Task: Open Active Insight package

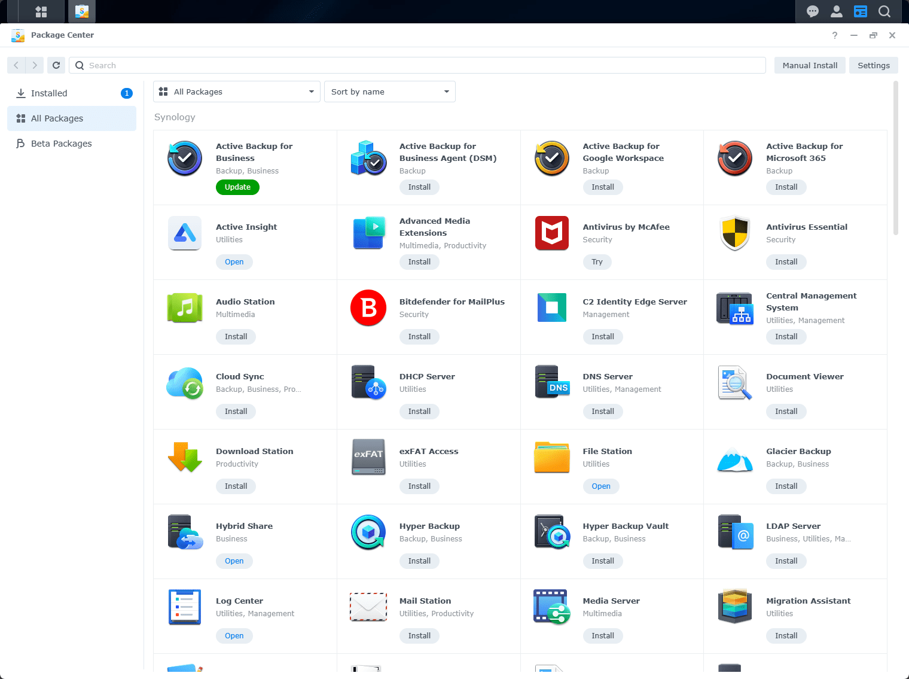Action: pyautogui.click(x=234, y=262)
